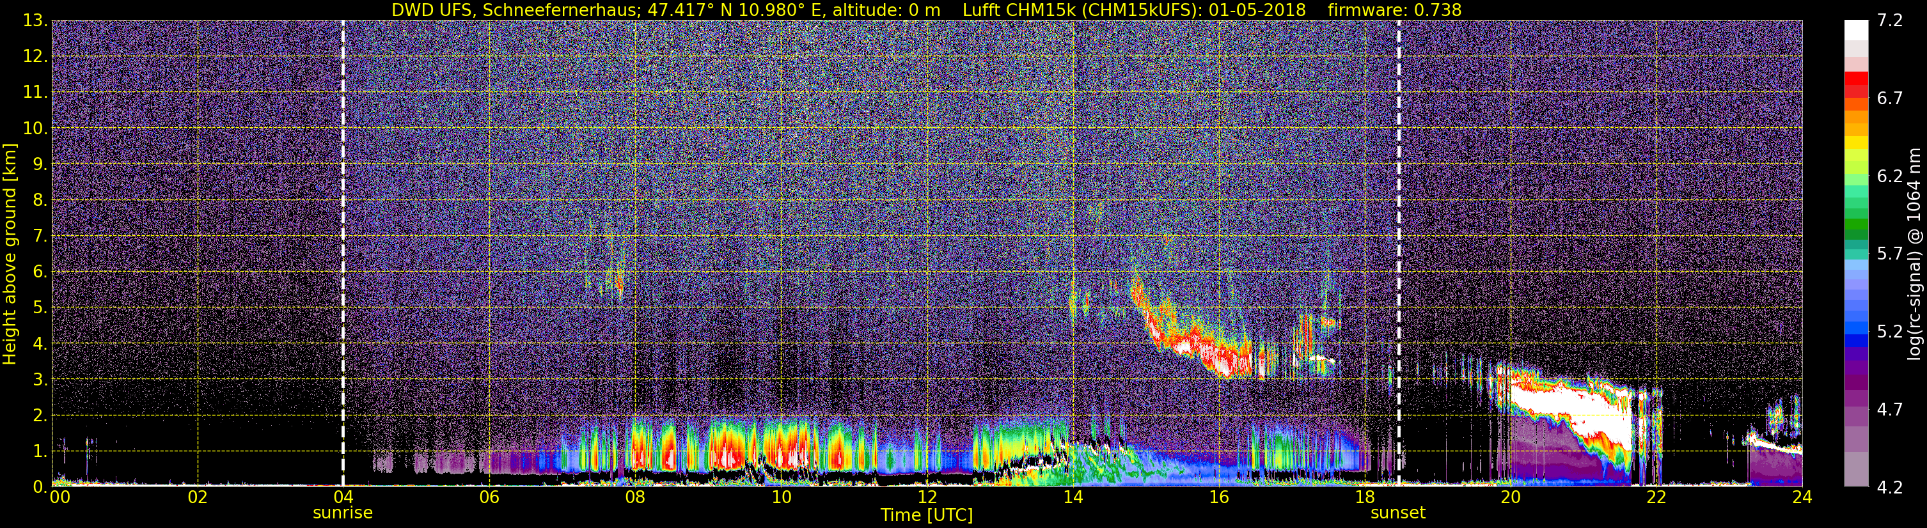Click the sunrise label below the time axis

point(343,513)
